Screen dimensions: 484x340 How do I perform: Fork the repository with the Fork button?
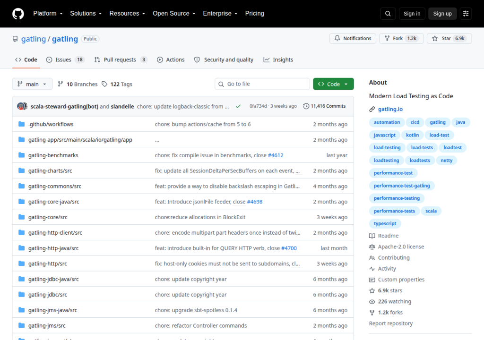tap(401, 38)
